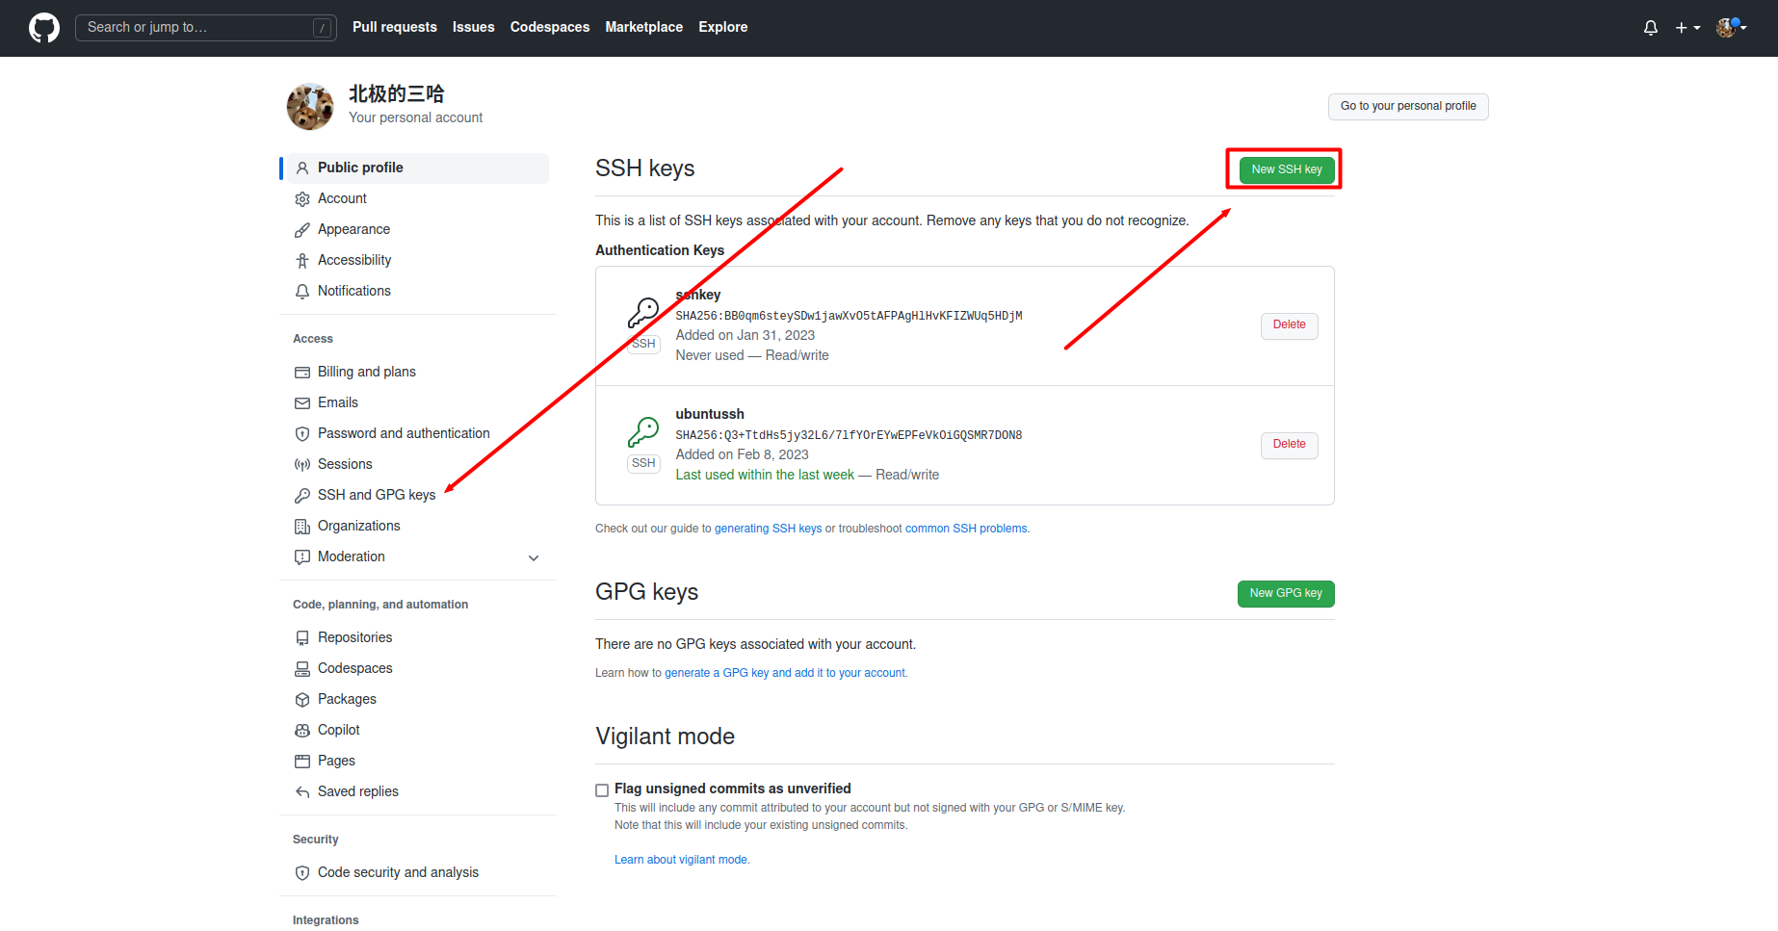This screenshot has height=931, width=1778.
Task: Click the Account gear icon
Action: [x=302, y=199]
